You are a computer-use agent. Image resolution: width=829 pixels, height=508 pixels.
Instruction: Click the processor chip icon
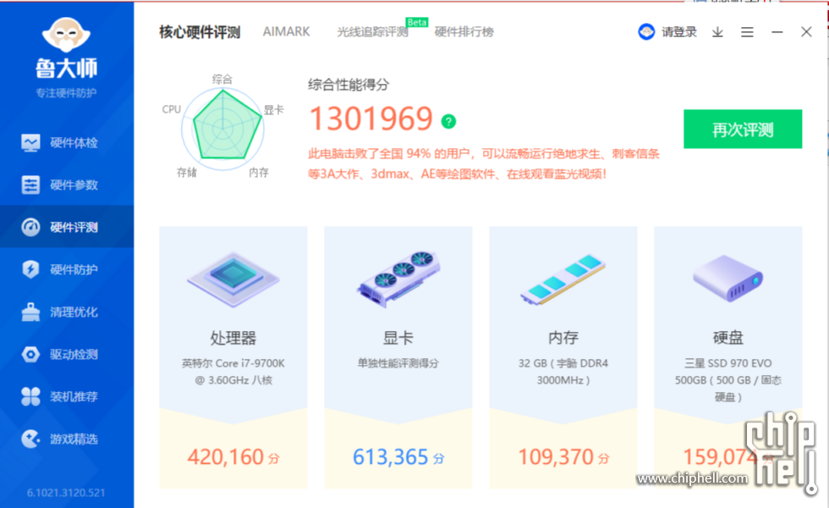click(233, 279)
